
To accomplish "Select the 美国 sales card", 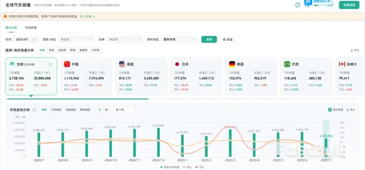I will (141, 76).
